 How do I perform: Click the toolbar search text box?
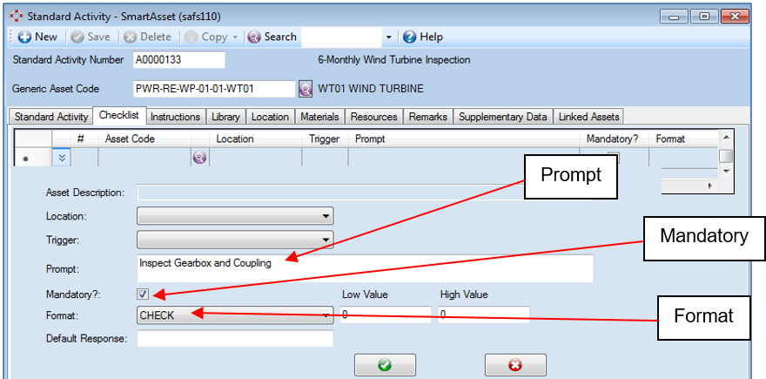[x=341, y=37]
